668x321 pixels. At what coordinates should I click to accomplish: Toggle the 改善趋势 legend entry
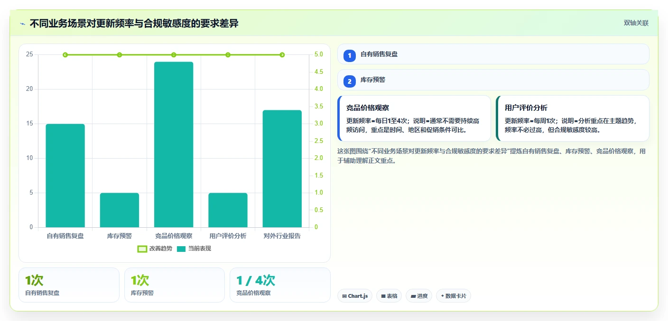click(154, 249)
